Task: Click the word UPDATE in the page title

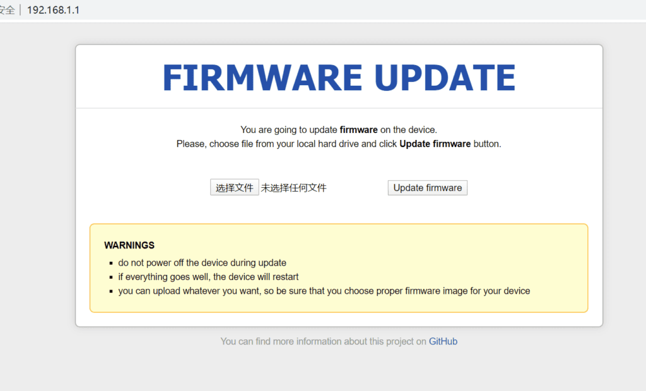Action: 445,78
